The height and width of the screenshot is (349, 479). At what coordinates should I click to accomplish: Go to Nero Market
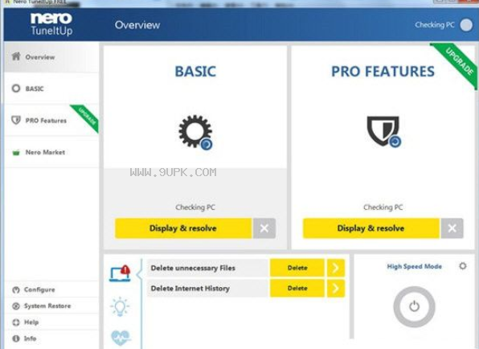point(51,152)
